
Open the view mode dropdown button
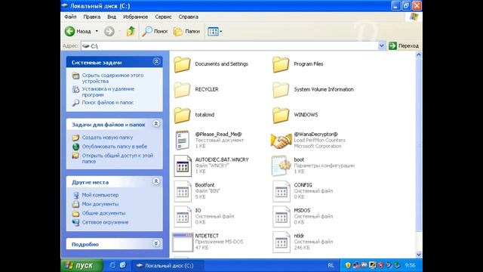click(214, 31)
